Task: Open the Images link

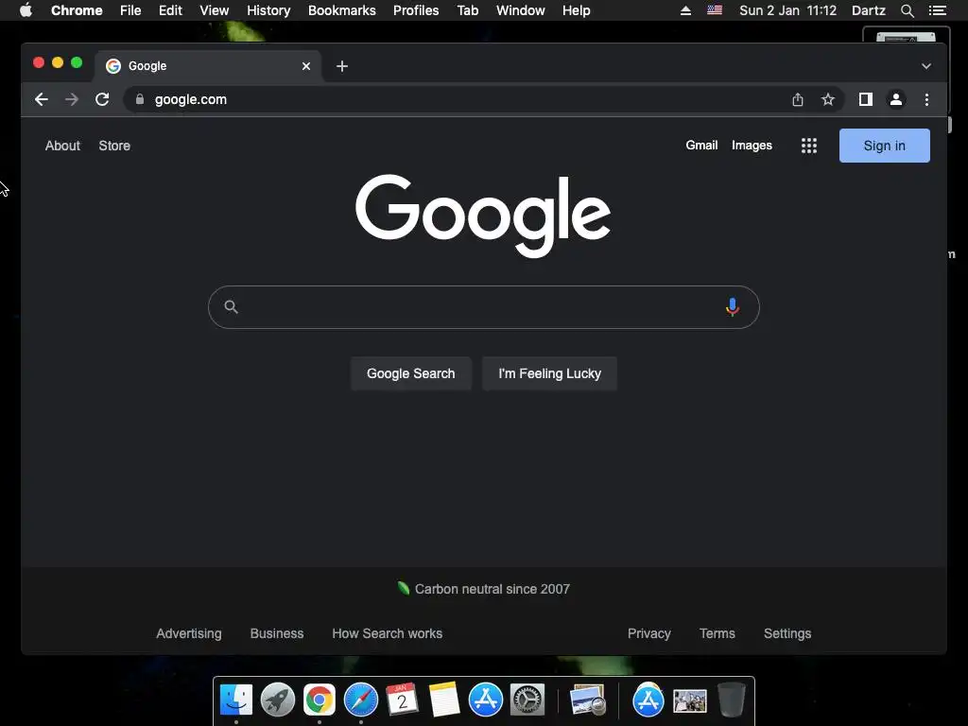Action: point(752,145)
